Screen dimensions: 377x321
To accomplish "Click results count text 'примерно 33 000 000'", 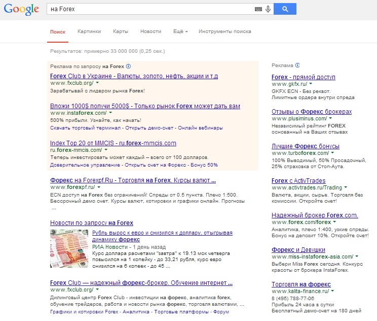I will [111, 51].
